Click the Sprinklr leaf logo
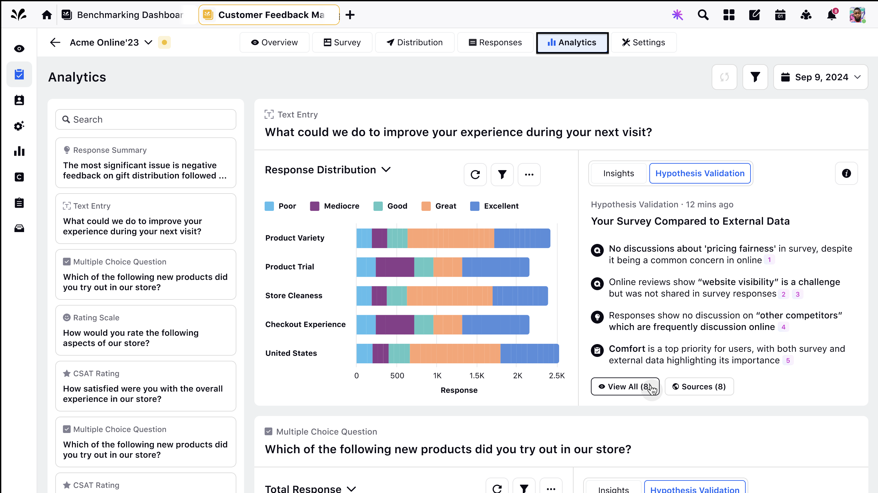The width and height of the screenshot is (878, 493). tap(19, 14)
